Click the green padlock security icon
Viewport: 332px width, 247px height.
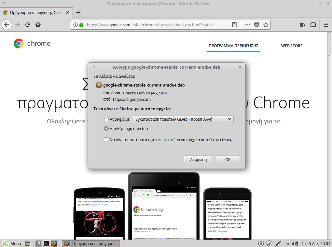point(81,25)
